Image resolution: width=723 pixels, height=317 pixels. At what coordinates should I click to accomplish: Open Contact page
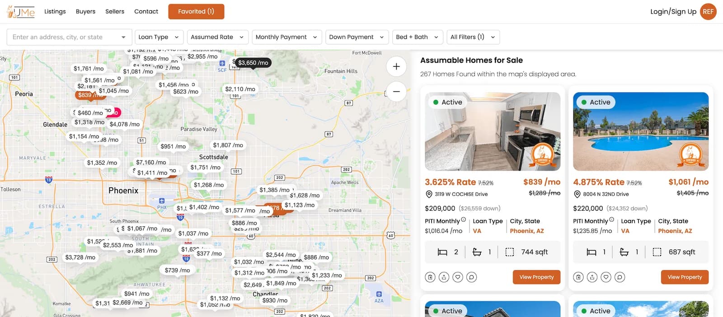click(146, 11)
